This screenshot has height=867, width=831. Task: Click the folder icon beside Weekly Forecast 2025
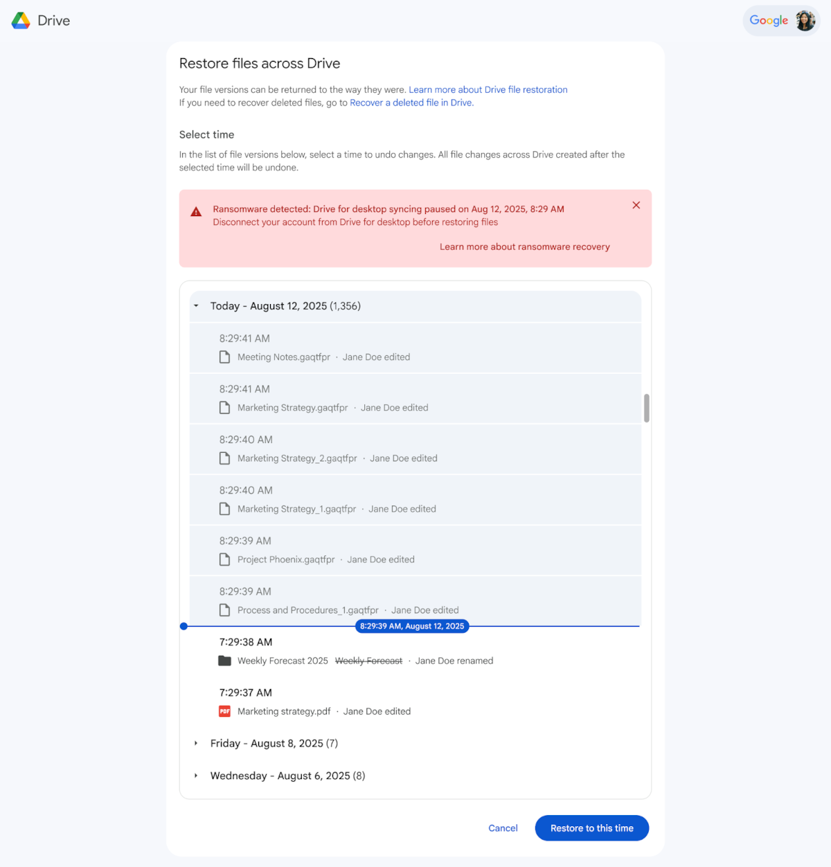click(x=224, y=661)
